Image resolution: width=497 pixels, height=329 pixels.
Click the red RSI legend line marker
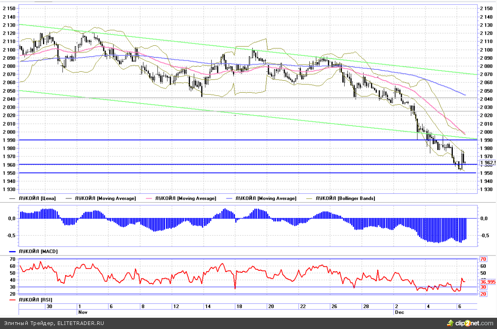point(12,300)
